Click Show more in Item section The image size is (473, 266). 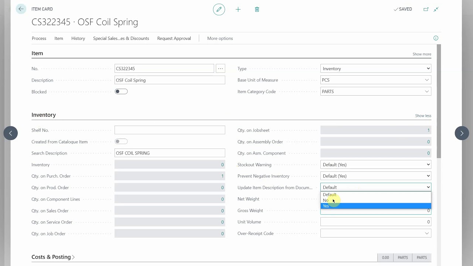click(422, 54)
